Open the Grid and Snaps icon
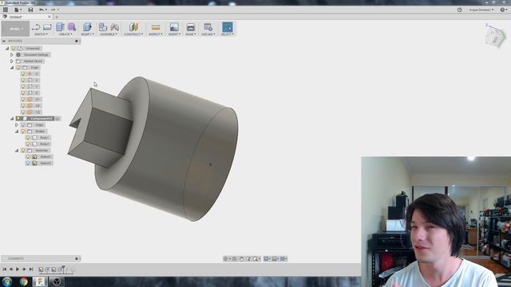This screenshot has width=511, height=287. 275,258
